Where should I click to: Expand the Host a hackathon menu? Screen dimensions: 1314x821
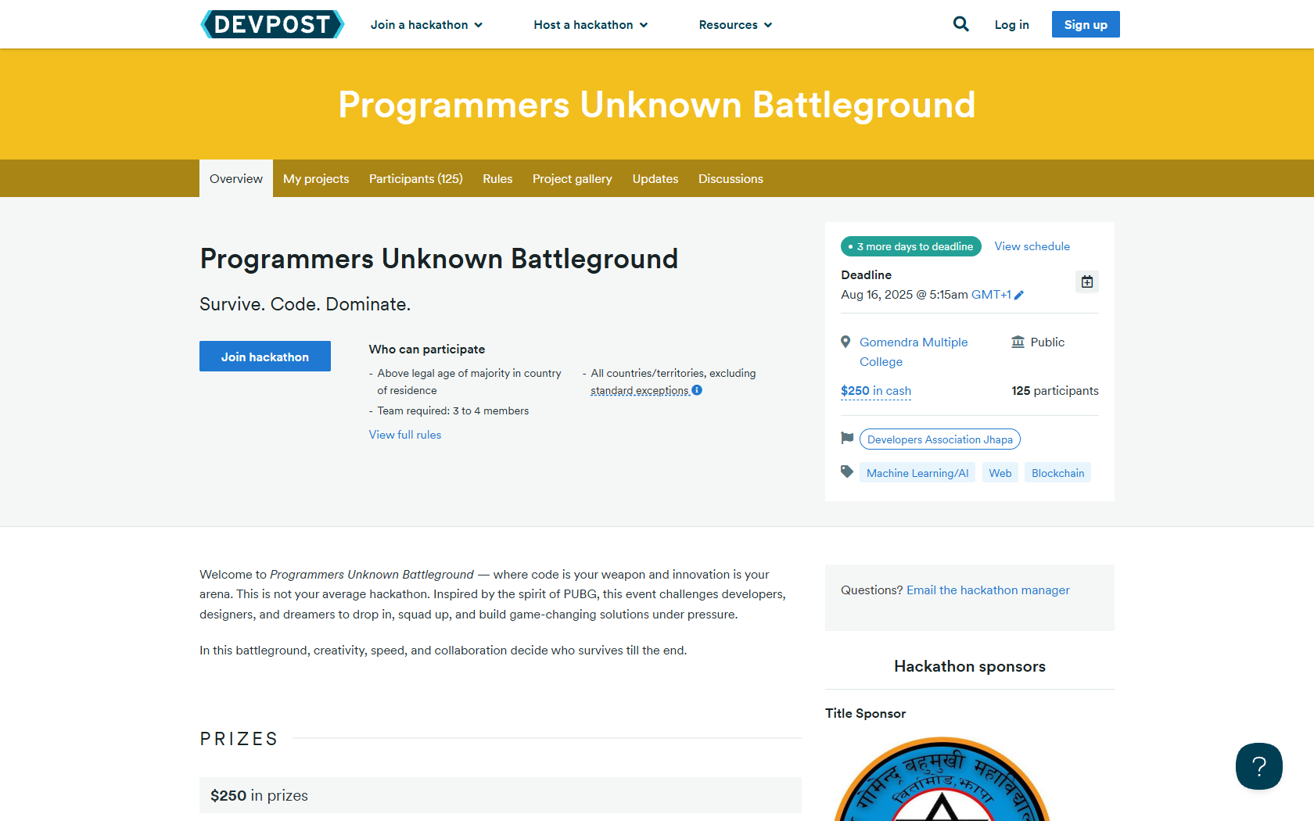[591, 25]
